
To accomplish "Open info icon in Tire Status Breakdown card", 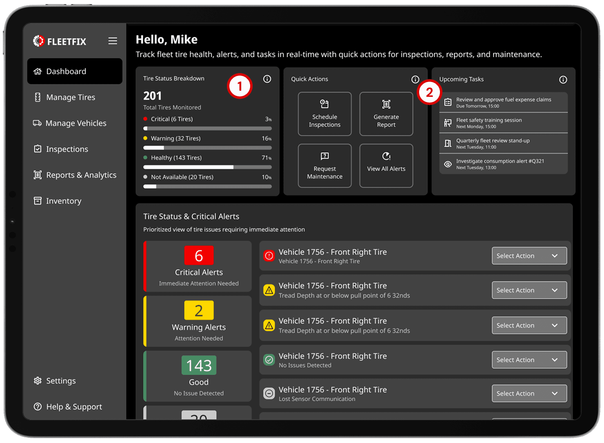I will pos(267,79).
